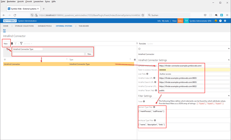Click the New button beside name field
This screenshot has height=140, width=231.
click(x=89, y=54)
